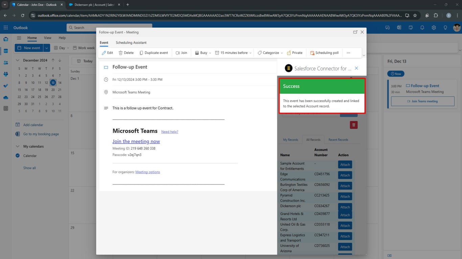Screen dimensions: 462x259
Task: Open the Busy status dropdown
Action: pos(203,53)
